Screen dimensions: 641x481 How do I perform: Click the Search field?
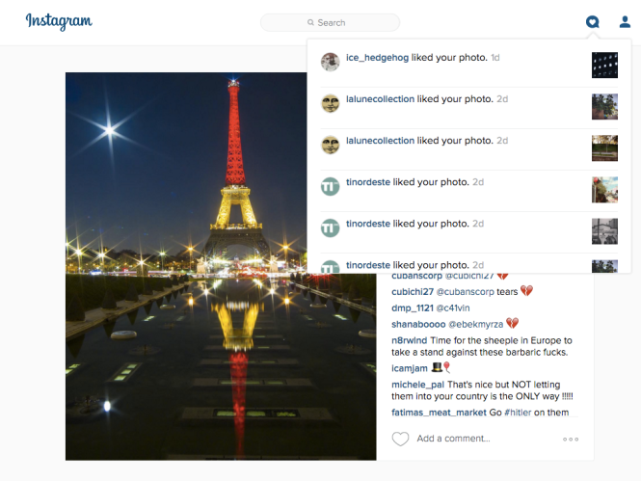pos(330,22)
